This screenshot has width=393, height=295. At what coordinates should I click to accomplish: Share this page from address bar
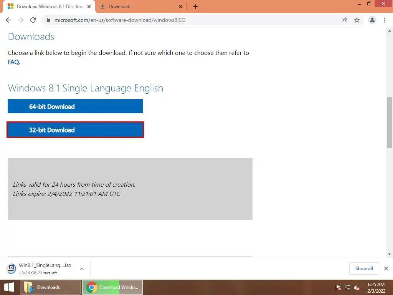pyautogui.click(x=344, y=20)
